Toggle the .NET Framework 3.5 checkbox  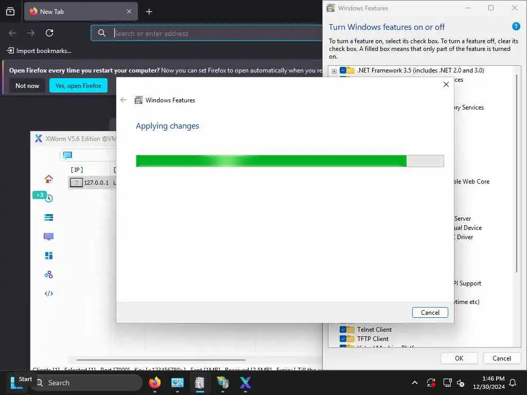click(x=343, y=70)
